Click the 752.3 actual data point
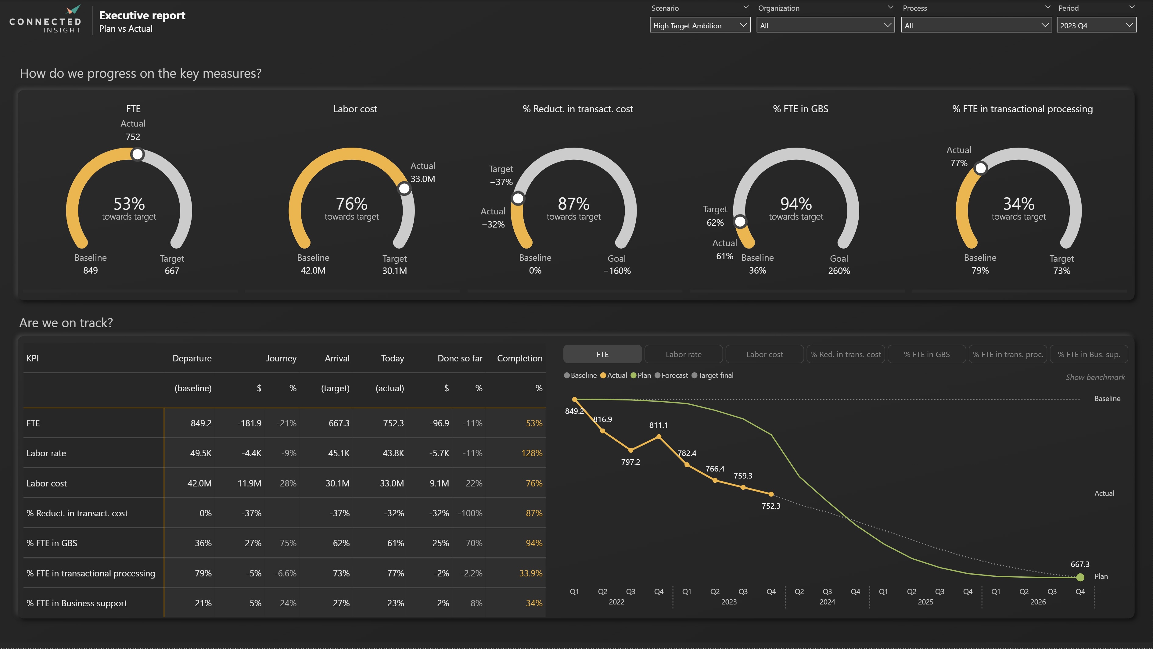This screenshot has width=1153, height=649. coord(771,494)
